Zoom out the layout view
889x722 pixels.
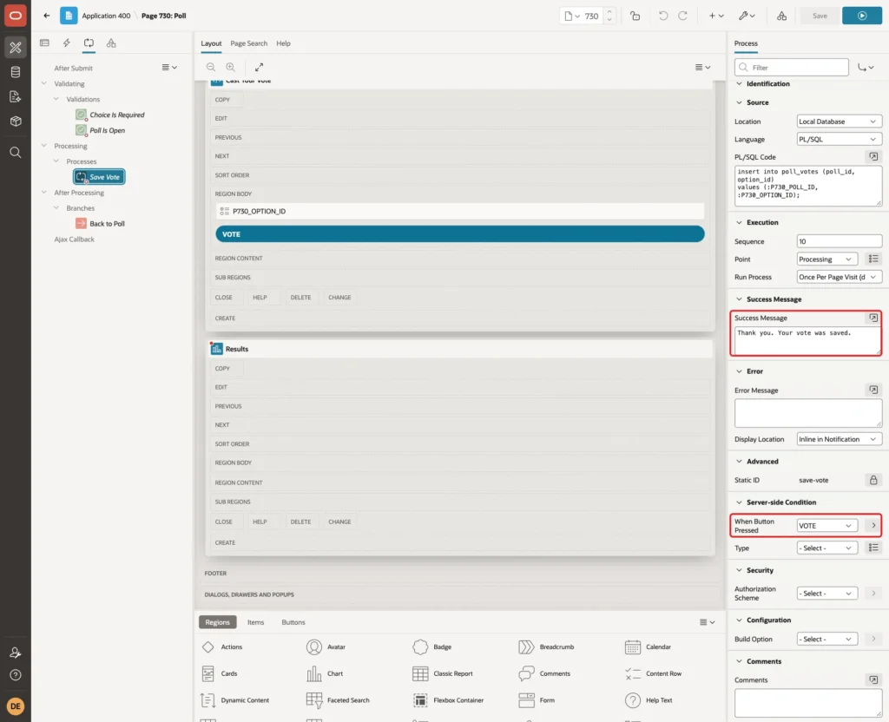pyautogui.click(x=211, y=67)
